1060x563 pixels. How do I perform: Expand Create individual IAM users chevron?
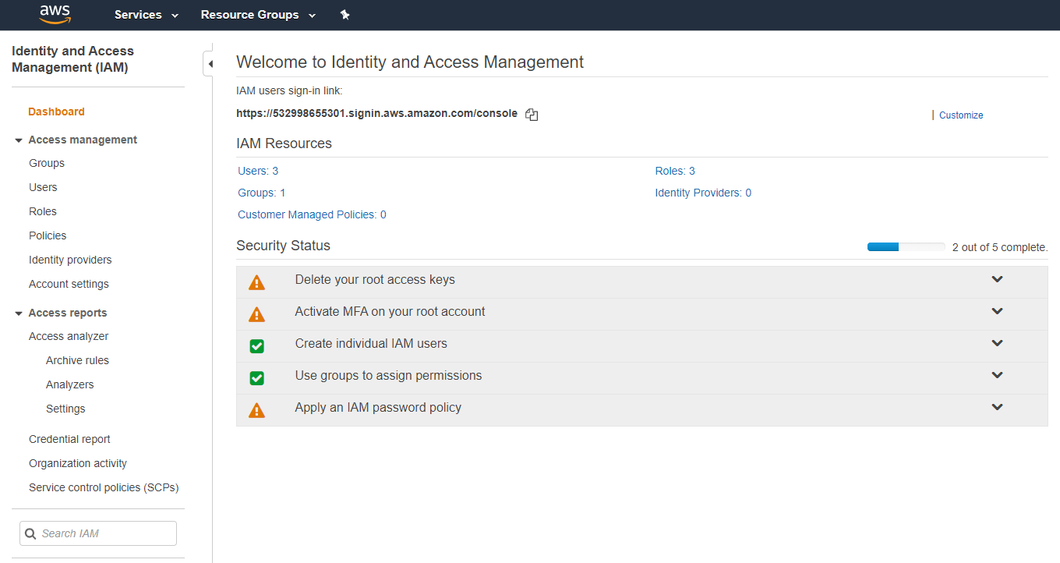coord(997,343)
